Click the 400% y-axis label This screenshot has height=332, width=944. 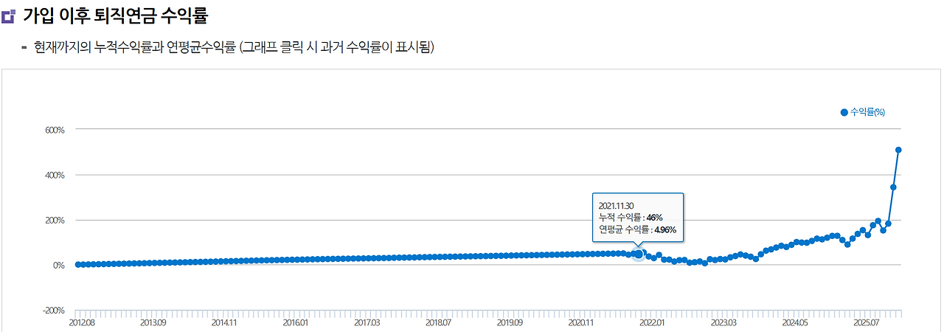(56, 175)
